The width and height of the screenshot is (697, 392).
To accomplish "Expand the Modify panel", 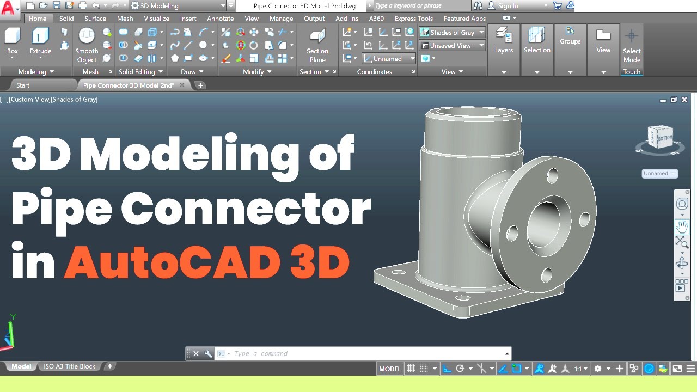I will [x=257, y=72].
